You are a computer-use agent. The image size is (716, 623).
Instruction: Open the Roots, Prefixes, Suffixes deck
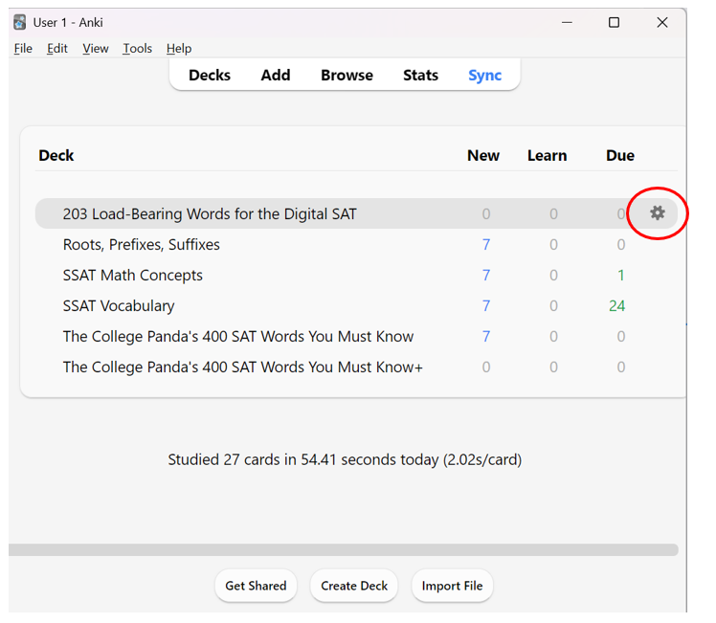pyautogui.click(x=141, y=245)
